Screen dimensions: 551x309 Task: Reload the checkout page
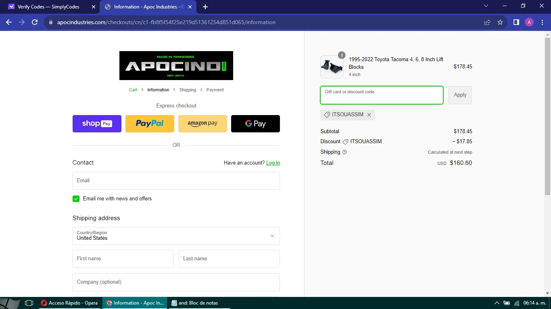35,22
